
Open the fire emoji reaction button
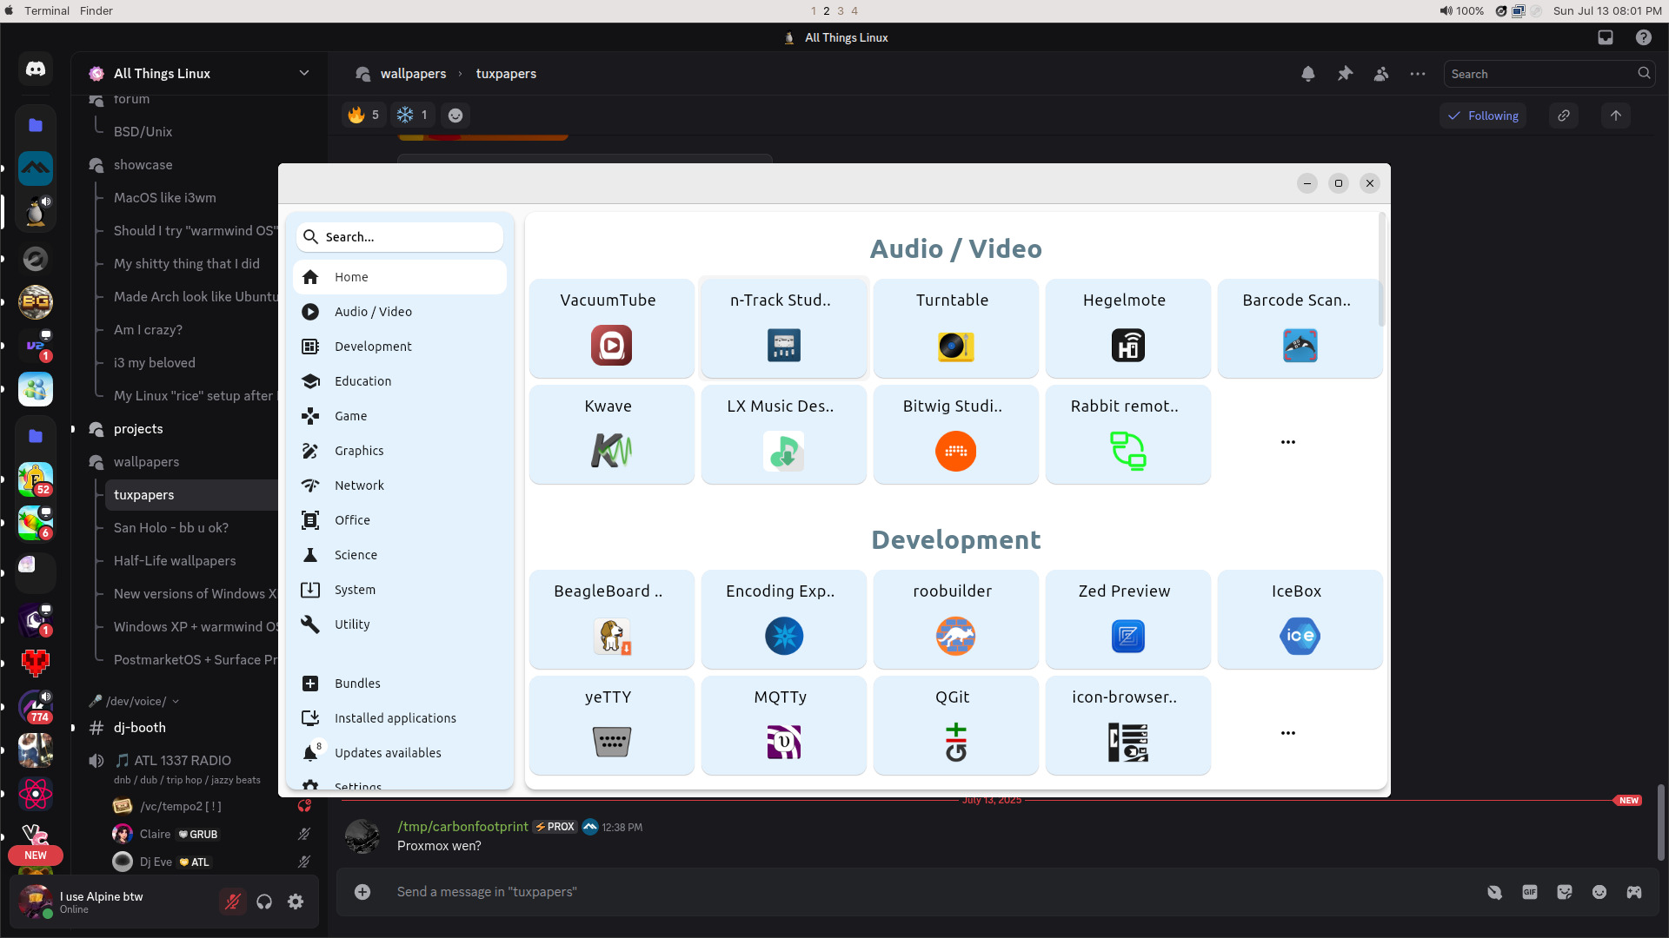[x=364, y=115]
